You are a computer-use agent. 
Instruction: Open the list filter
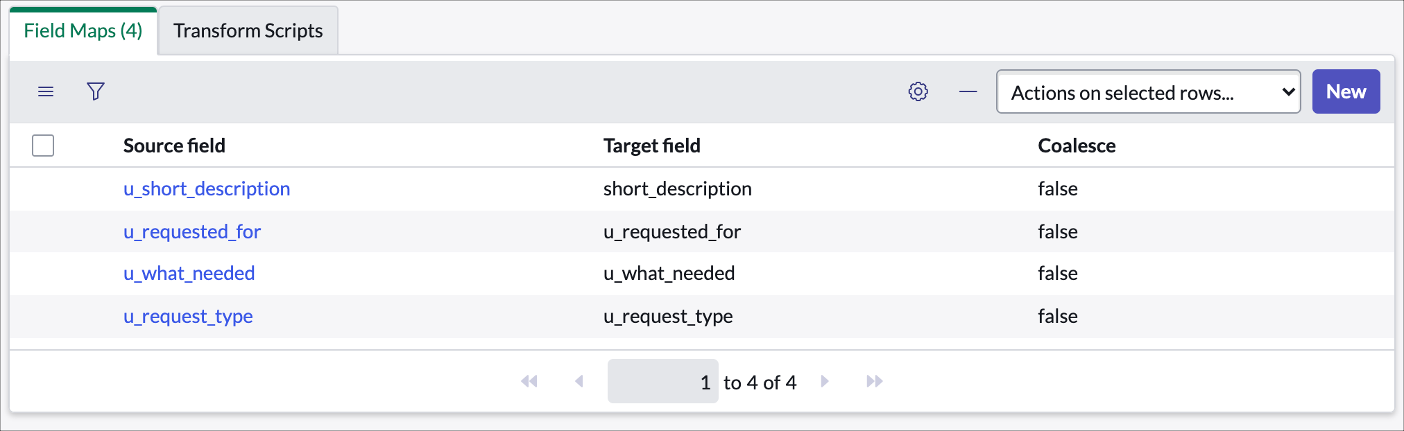click(x=95, y=91)
